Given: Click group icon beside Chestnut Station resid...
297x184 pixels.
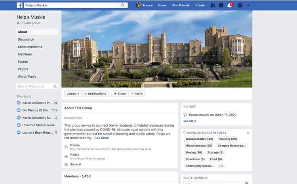Looking at the screenshot, I should [19, 125].
